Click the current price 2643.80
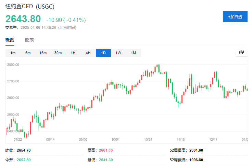The height and width of the screenshot is (166, 252). click(x=23, y=19)
